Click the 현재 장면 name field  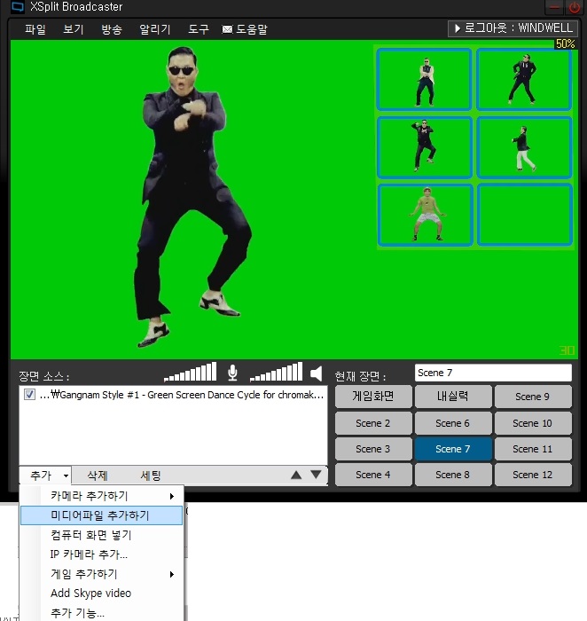(x=493, y=373)
